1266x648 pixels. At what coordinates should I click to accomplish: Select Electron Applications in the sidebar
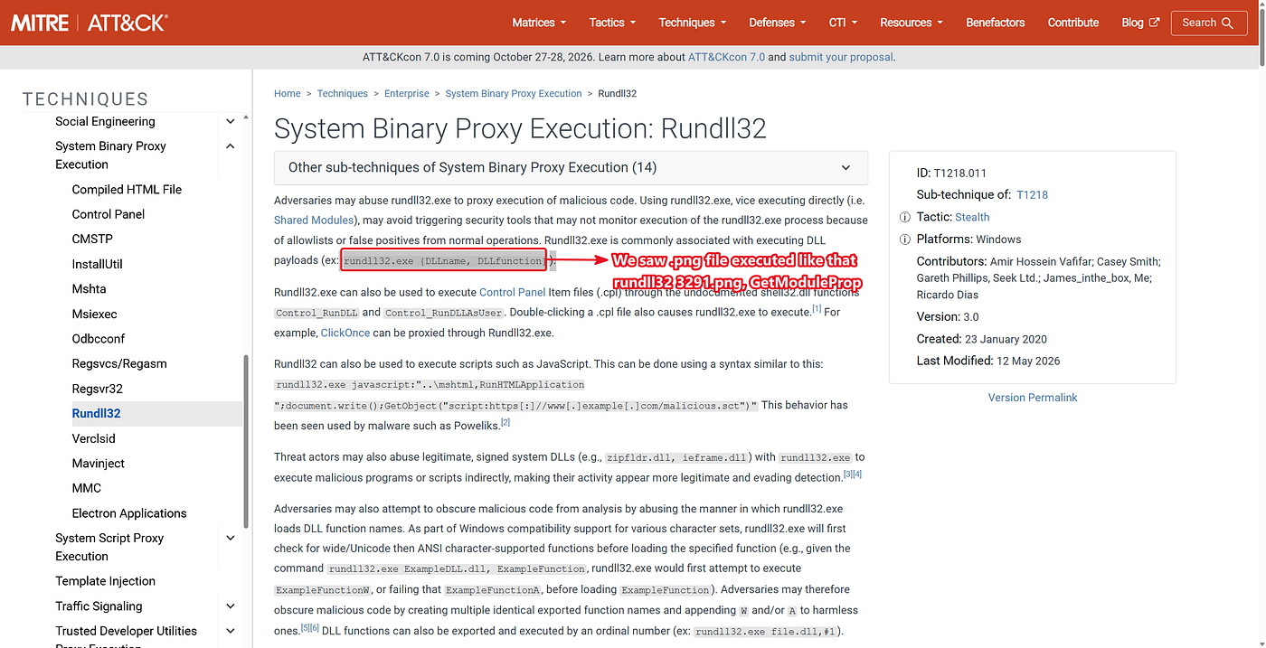point(129,513)
